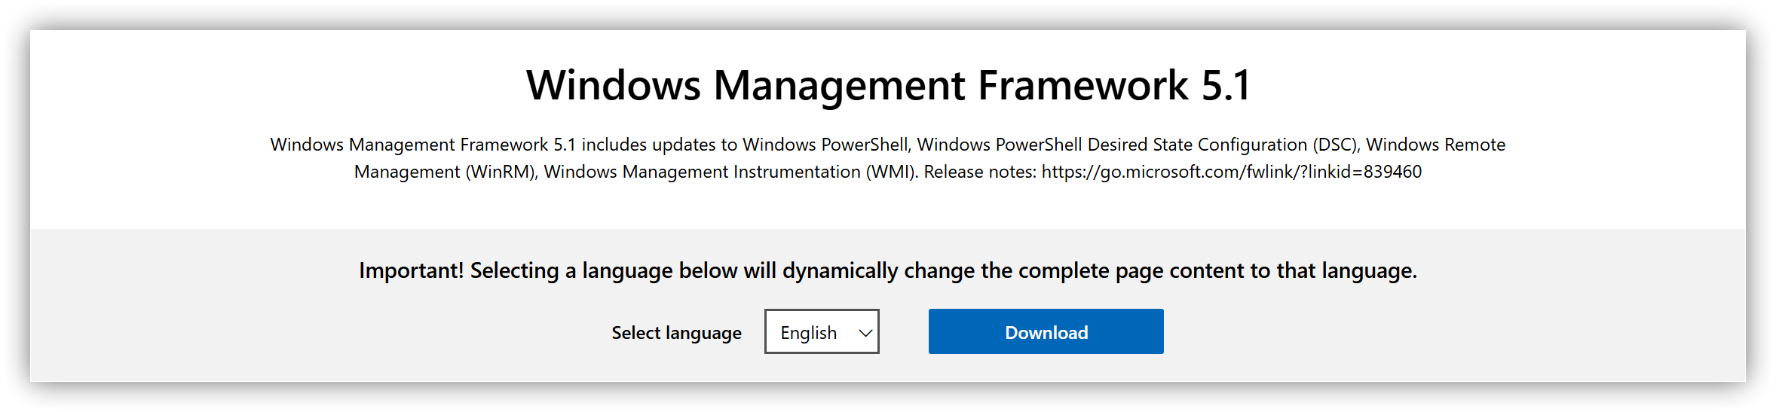
Task: Click the English text inside the combo box
Action: [x=808, y=333]
